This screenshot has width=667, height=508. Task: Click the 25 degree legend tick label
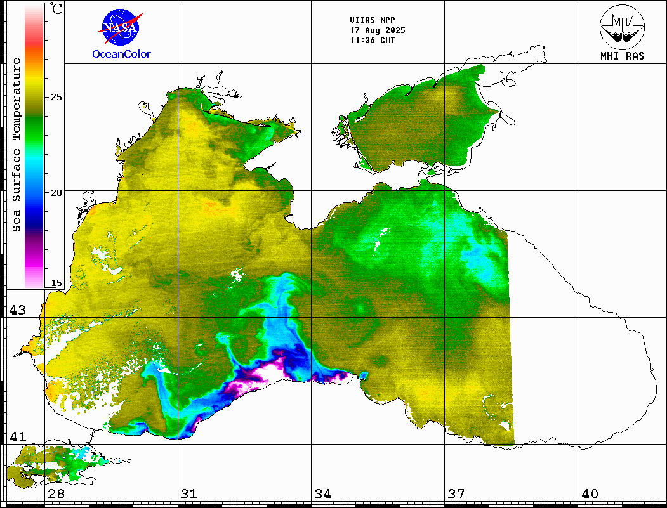pos(56,97)
